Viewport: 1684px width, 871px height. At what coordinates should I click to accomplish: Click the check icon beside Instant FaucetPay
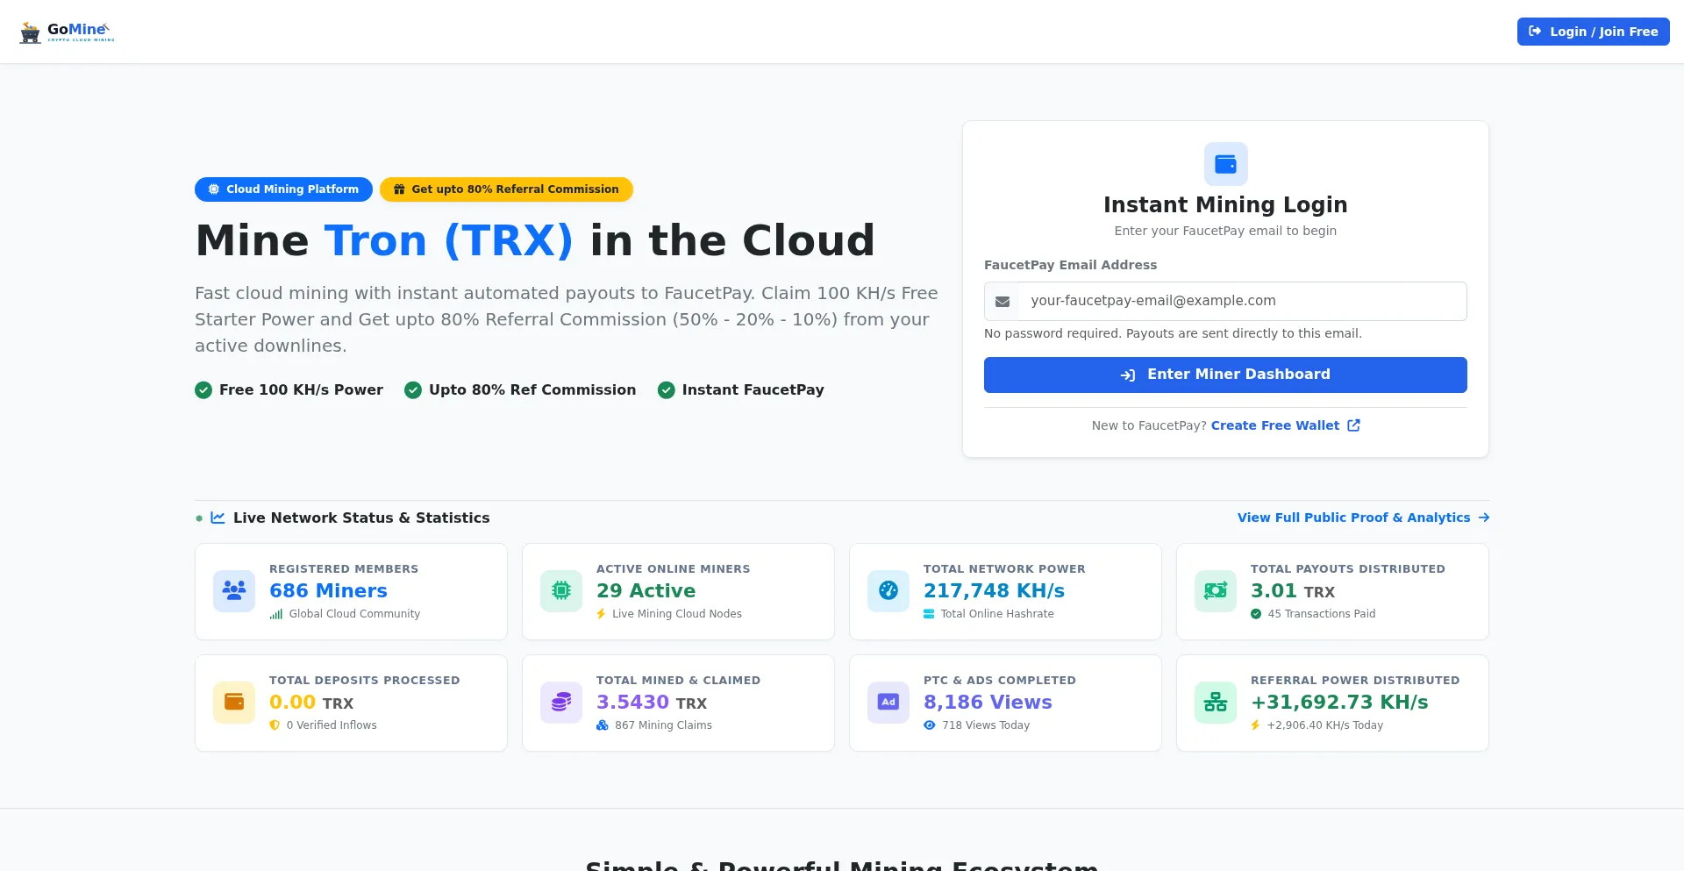667,390
